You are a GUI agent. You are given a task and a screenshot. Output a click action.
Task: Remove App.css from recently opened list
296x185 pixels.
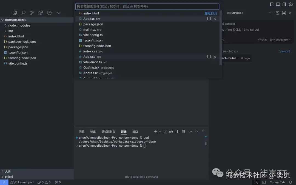[x=215, y=57]
